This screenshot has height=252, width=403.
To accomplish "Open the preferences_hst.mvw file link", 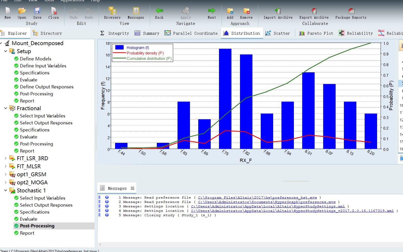I will pyautogui.click(x=257, y=198).
